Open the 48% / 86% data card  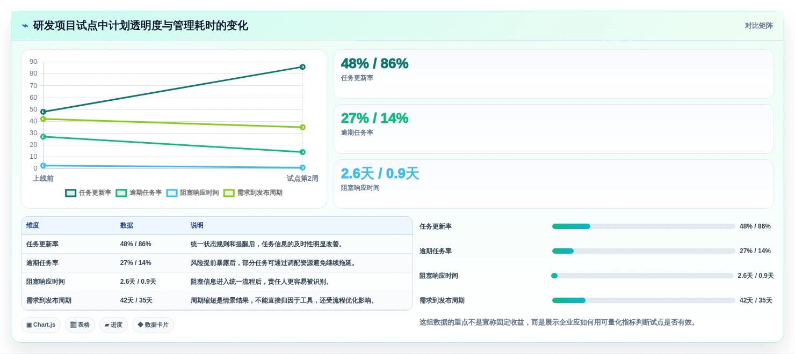554,74
